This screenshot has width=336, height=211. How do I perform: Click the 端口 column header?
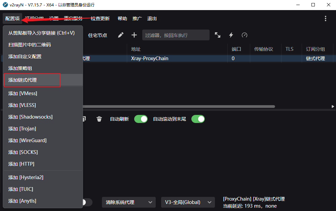(x=236, y=49)
